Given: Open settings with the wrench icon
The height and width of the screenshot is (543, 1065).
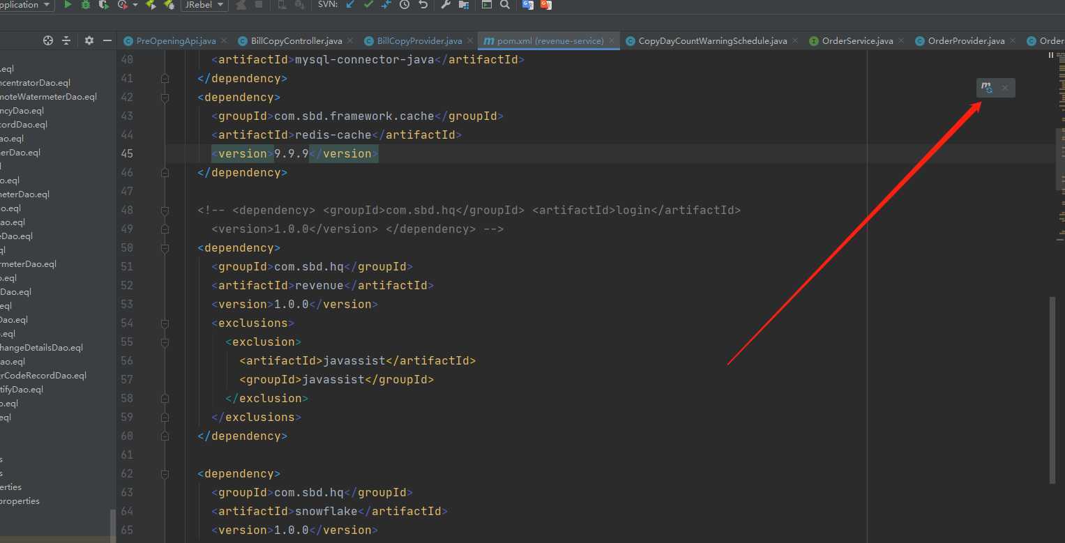Looking at the screenshot, I should (x=446, y=5).
